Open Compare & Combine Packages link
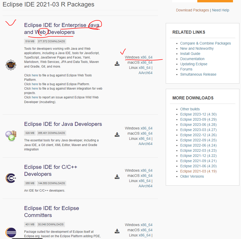Image resolution: width=241 pixels, height=239 pixels. (206, 43)
